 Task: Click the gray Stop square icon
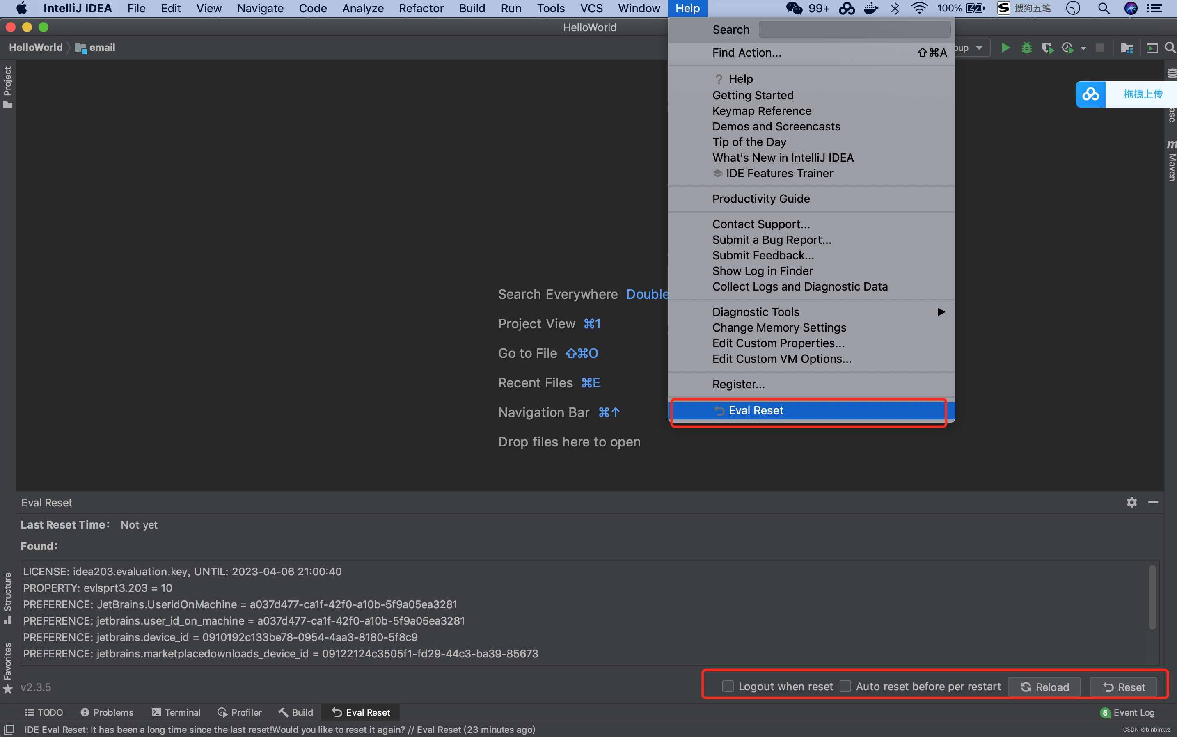[1100, 48]
